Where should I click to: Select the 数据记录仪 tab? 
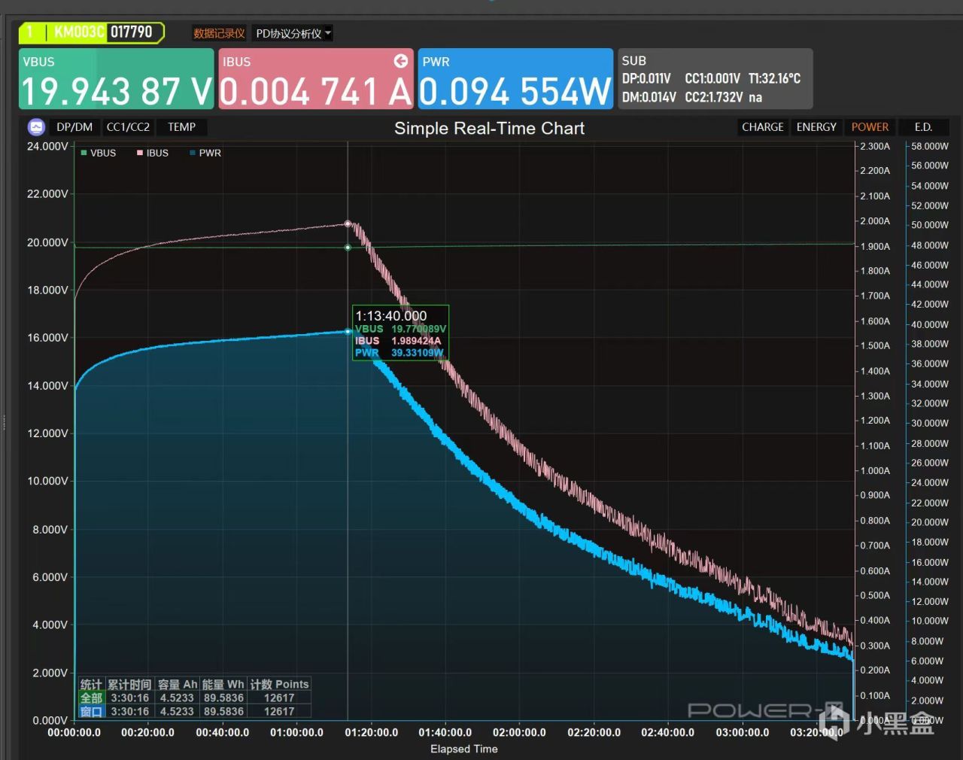[x=219, y=33]
